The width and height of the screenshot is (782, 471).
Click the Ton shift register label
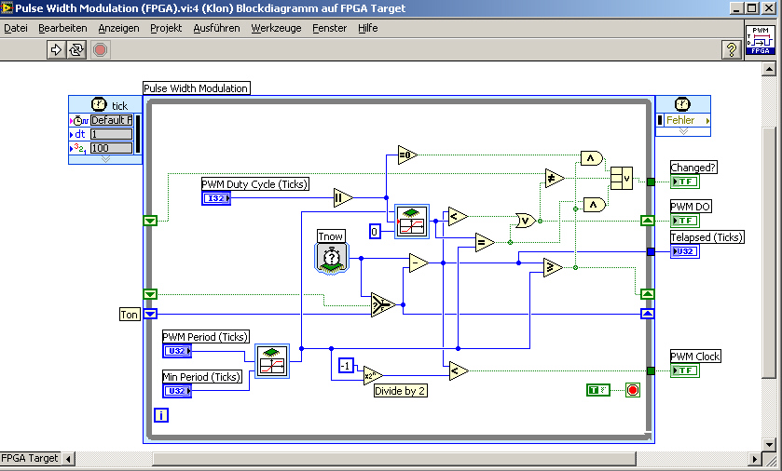pos(130,315)
